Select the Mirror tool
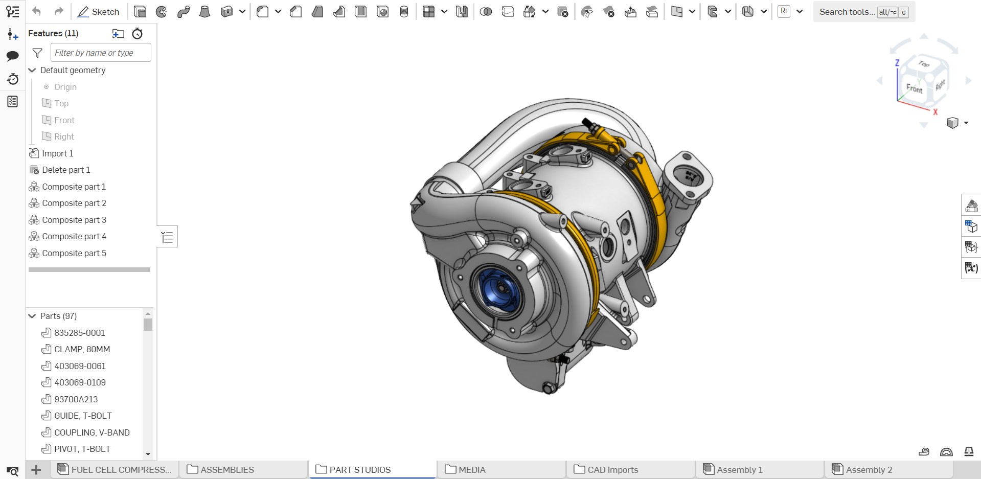This screenshot has width=981, height=479. tap(462, 12)
